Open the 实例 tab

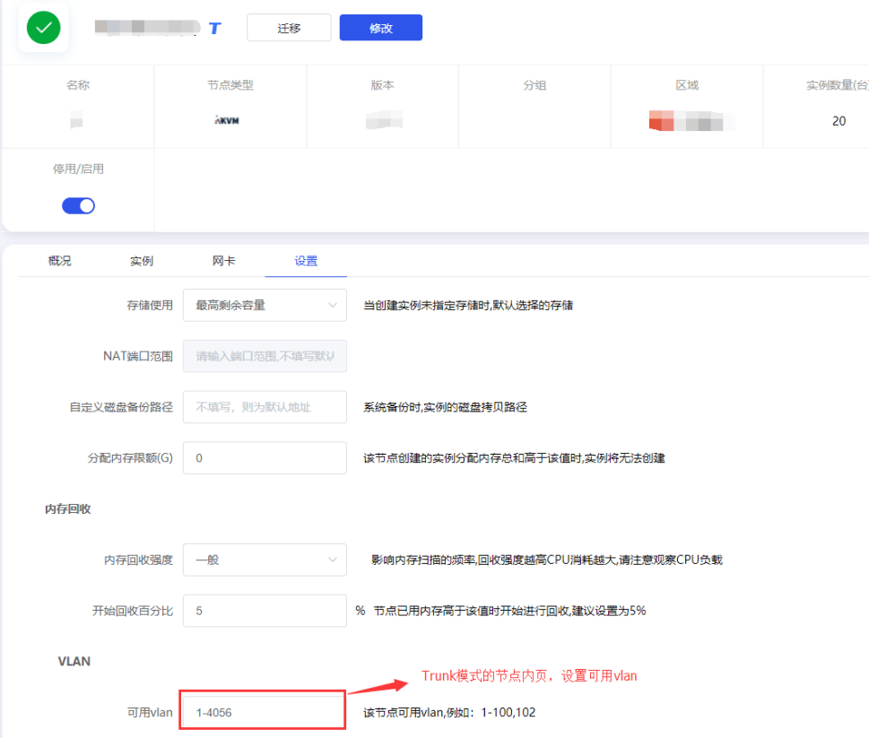tap(142, 260)
